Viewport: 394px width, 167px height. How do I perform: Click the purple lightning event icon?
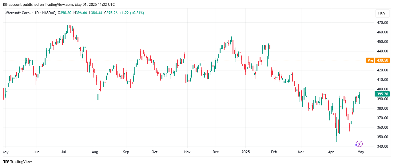tap(359, 144)
